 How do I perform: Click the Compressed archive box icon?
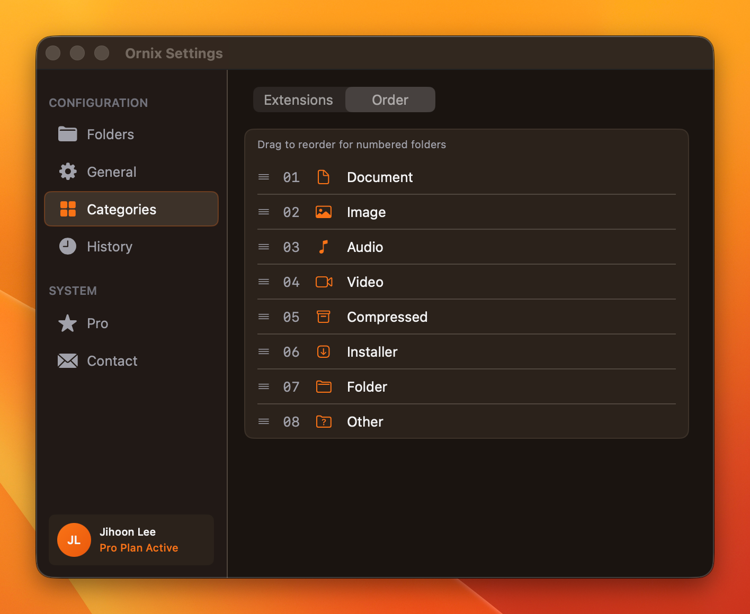click(x=323, y=317)
